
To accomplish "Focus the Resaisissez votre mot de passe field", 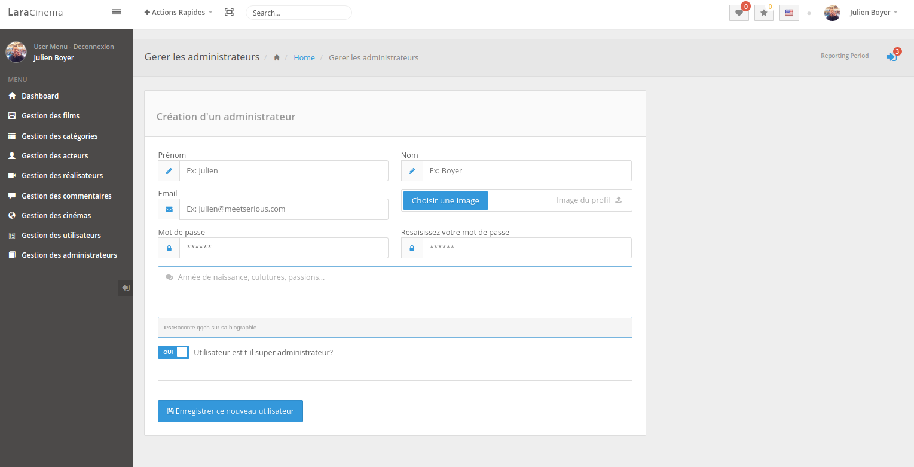I will click(527, 248).
